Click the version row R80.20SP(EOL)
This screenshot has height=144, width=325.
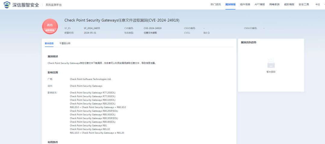coord(94,111)
